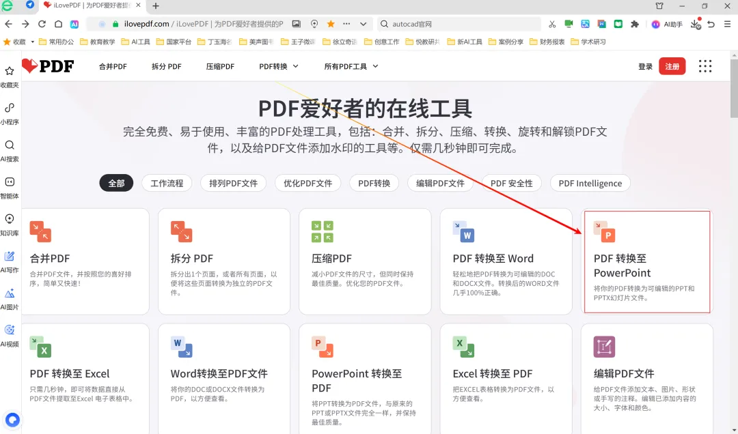This screenshot has width=738, height=434.
Task: Select the PDF转换 filter tab
Action: pos(374,184)
